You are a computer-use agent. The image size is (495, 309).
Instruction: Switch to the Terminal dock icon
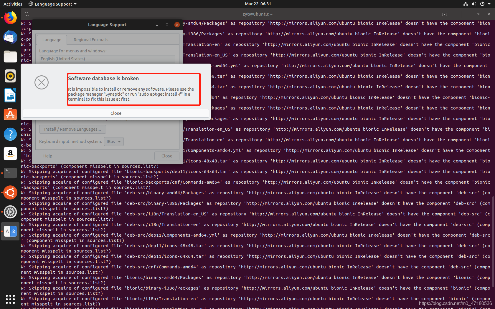click(10, 173)
